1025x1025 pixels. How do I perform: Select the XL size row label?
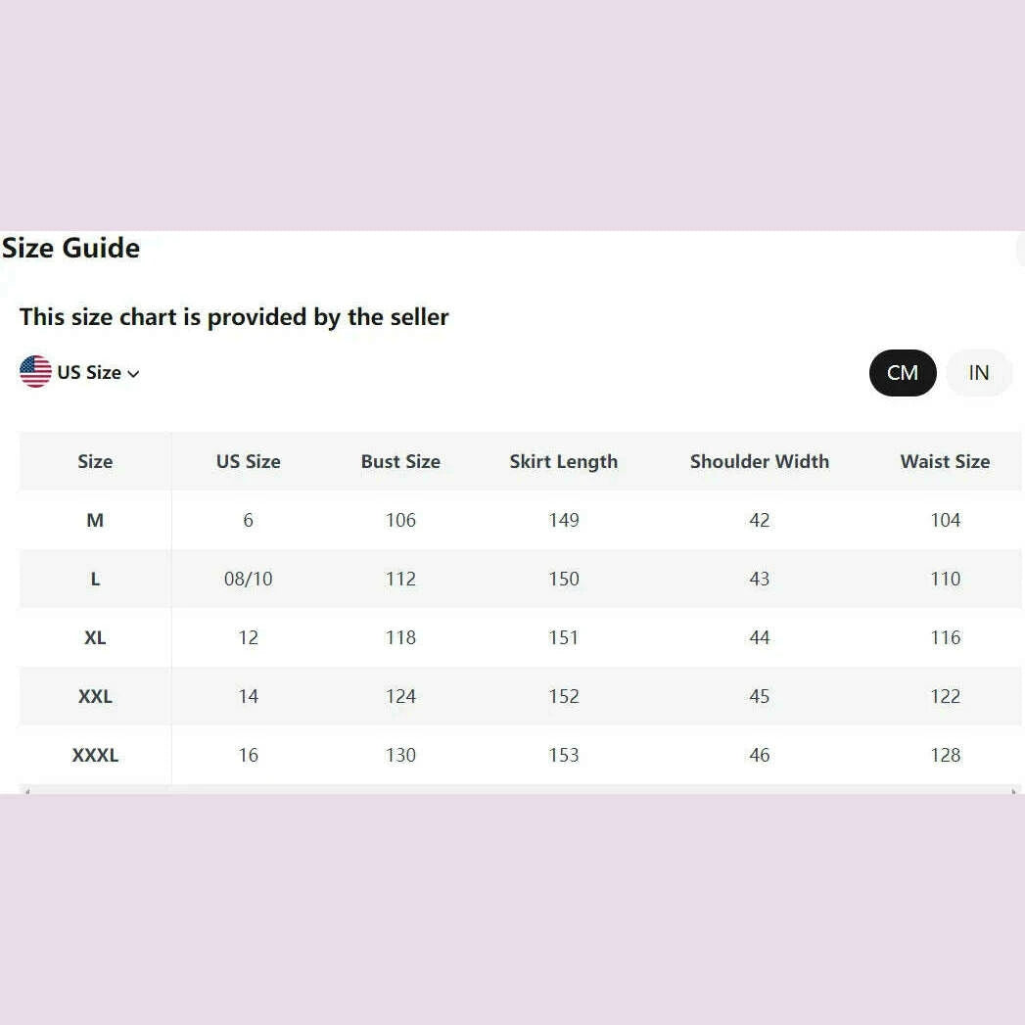[x=95, y=637]
